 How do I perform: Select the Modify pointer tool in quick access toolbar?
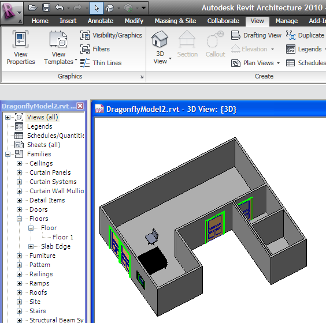[97, 8]
